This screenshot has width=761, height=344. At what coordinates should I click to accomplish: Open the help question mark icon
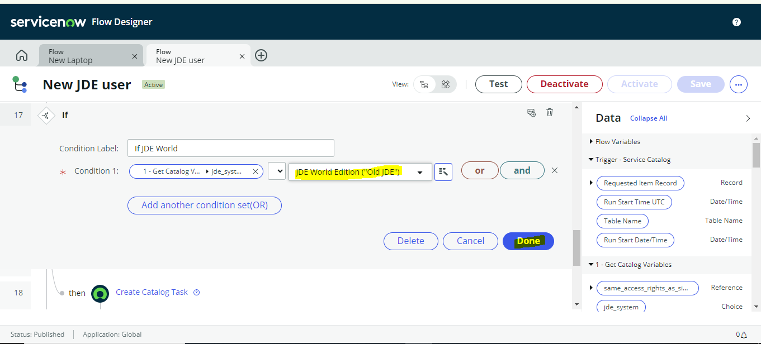[x=736, y=22]
